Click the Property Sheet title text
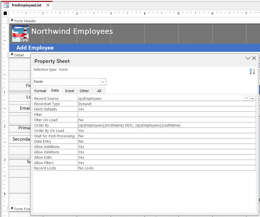 pos(52,61)
